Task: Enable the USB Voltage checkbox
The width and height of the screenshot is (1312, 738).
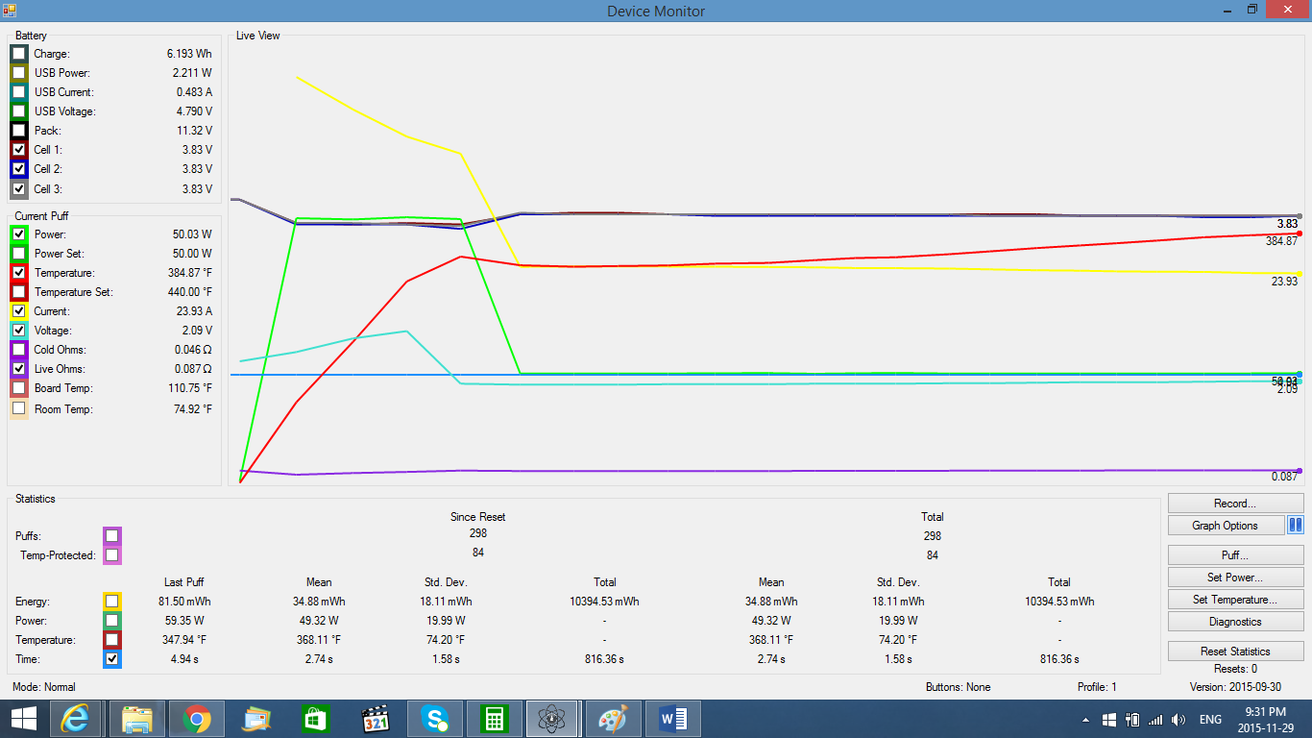Action: tap(19, 111)
